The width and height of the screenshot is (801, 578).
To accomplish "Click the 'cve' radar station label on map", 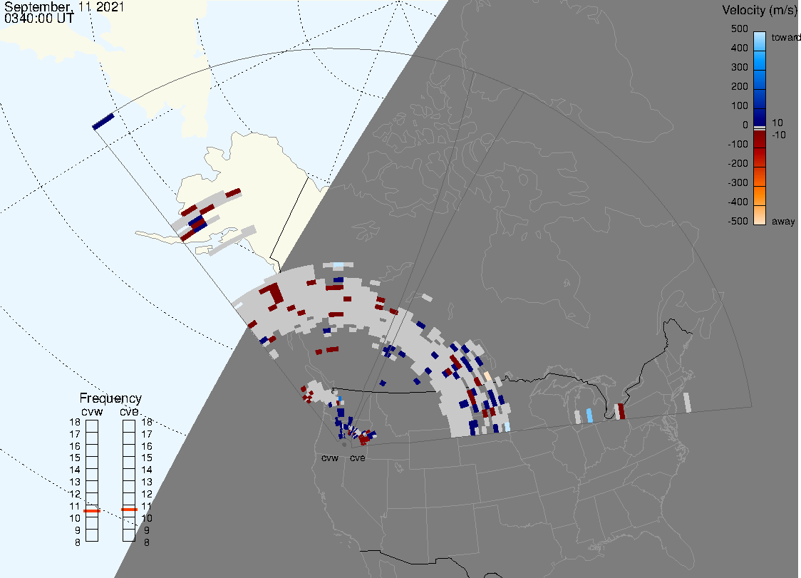I will (x=358, y=458).
